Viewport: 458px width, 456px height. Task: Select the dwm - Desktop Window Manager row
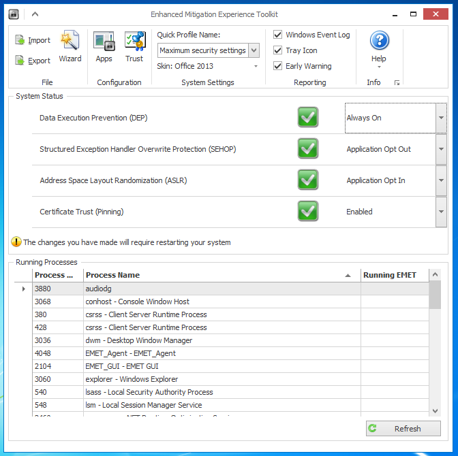pos(230,340)
